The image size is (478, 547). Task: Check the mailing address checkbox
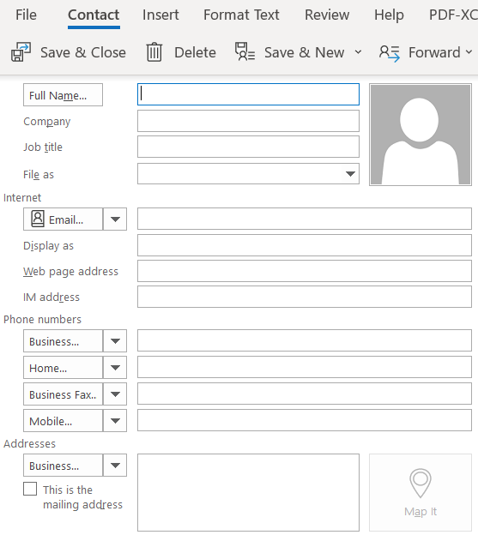pos(30,489)
